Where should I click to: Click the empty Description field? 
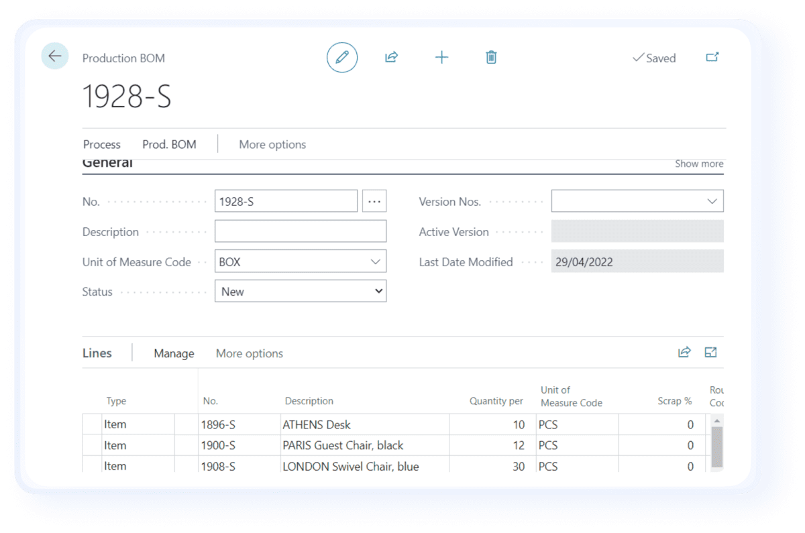coord(301,231)
